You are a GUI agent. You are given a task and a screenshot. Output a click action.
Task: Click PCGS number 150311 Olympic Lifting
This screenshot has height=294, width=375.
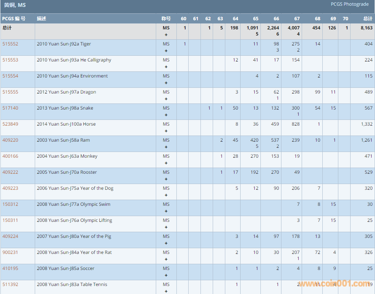tap(10, 220)
